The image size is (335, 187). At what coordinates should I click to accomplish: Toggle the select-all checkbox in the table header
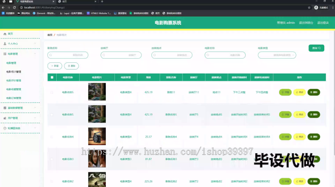point(52,77)
